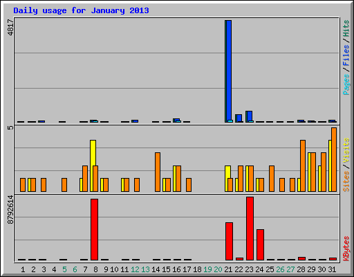Select the orange sites bar for day 30
354x277 pixels.
[324, 172]
